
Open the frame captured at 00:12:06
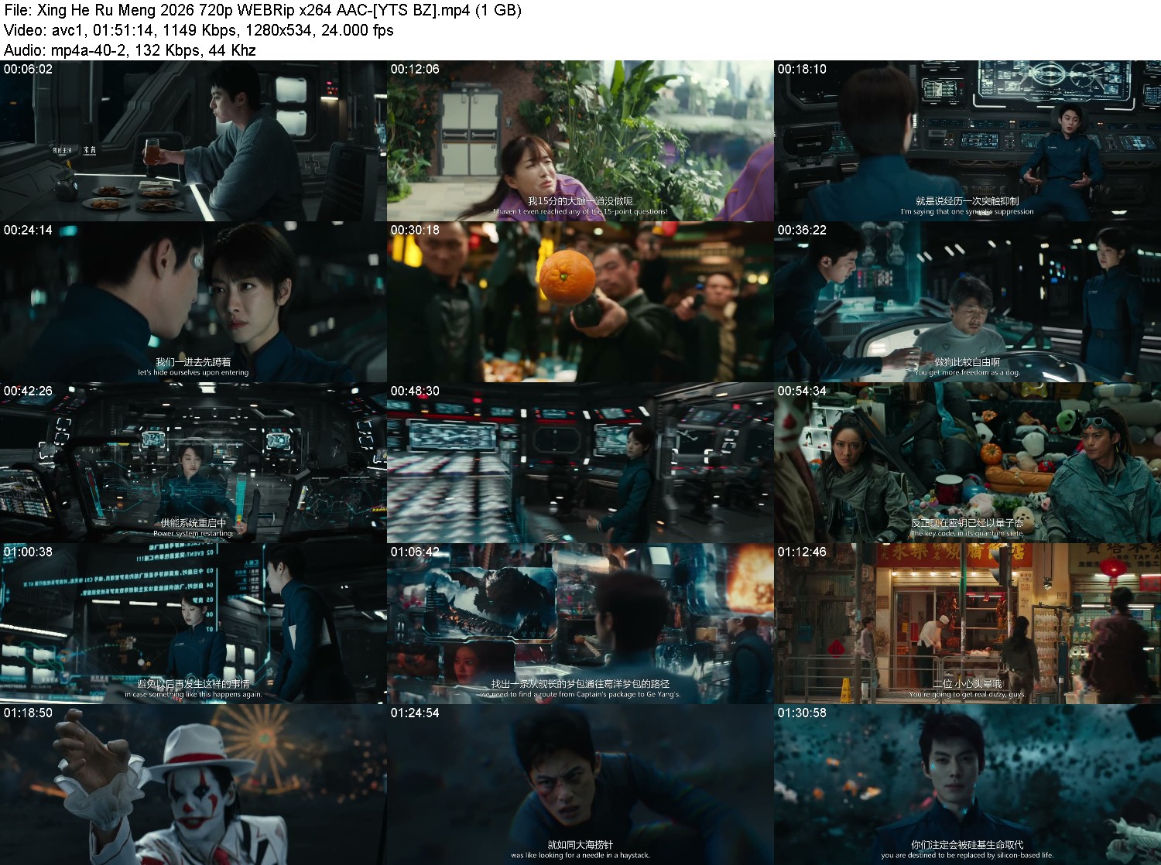click(580, 141)
